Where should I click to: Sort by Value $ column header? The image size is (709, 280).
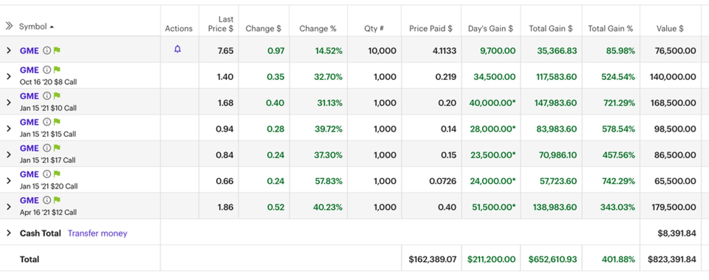pyautogui.click(x=670, y=28)
